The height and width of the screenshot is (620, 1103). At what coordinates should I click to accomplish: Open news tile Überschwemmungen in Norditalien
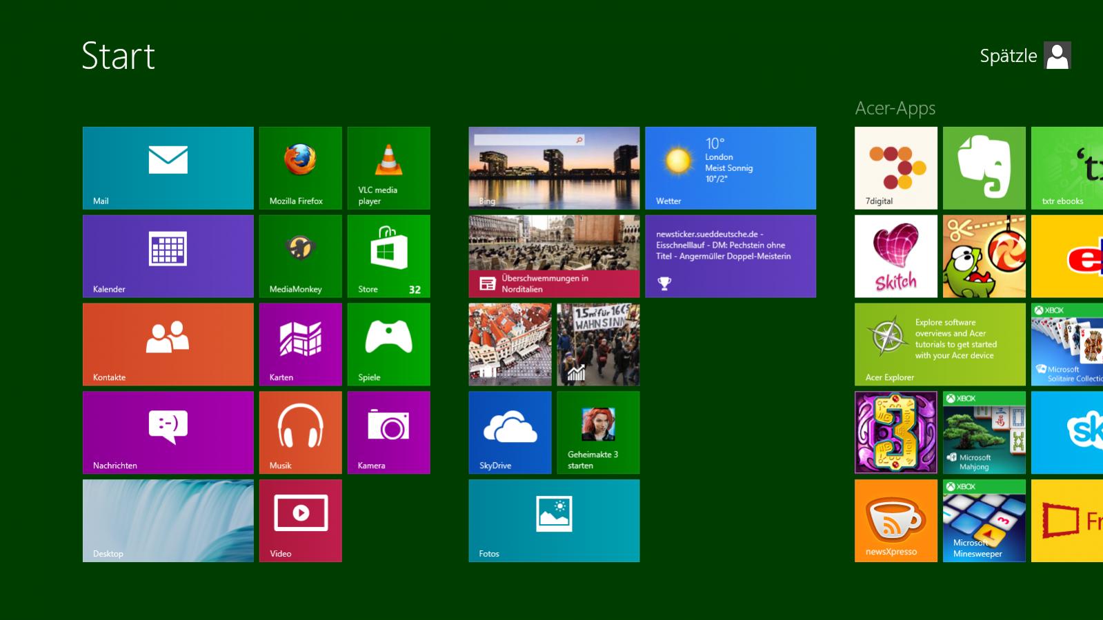[x=554, y=256]
